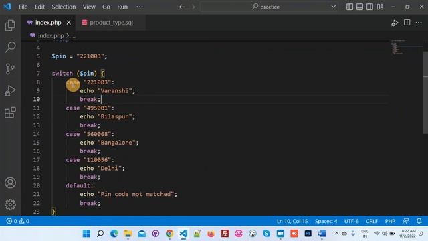Open Windows taskbar search

[x=100, y=234]
